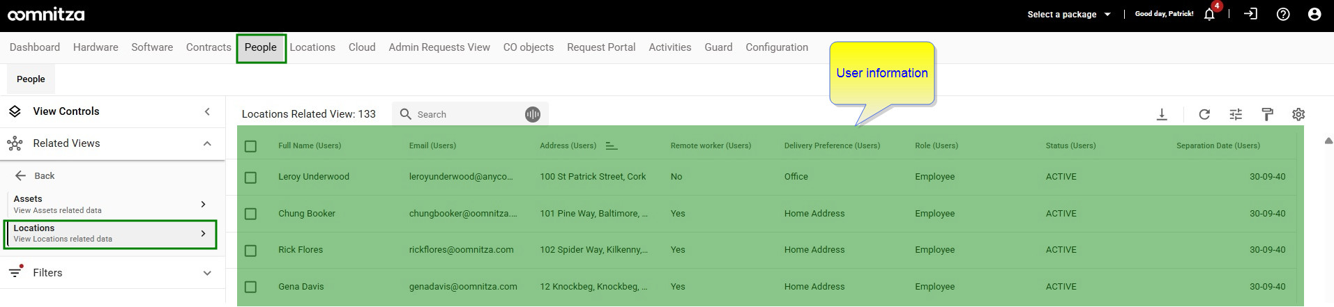Open the CO objects tab
This screenshot has width=1334, height=307.
(x=529, y=47)
